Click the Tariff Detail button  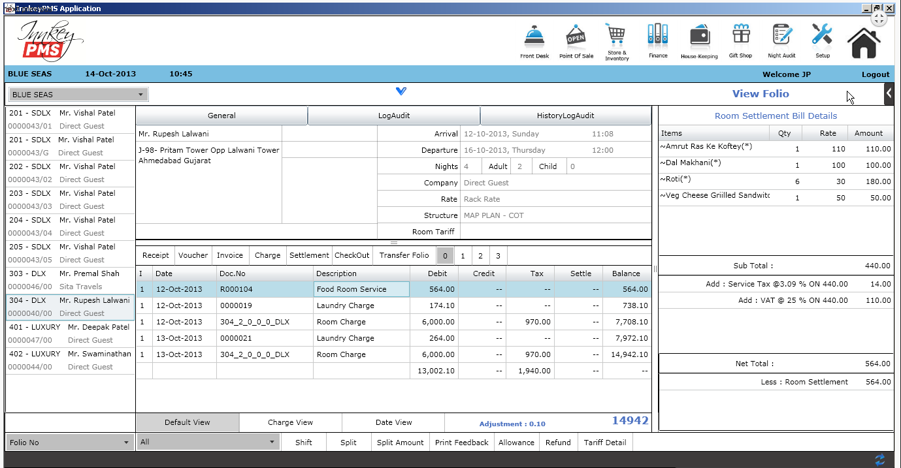(x=604, y=442)
